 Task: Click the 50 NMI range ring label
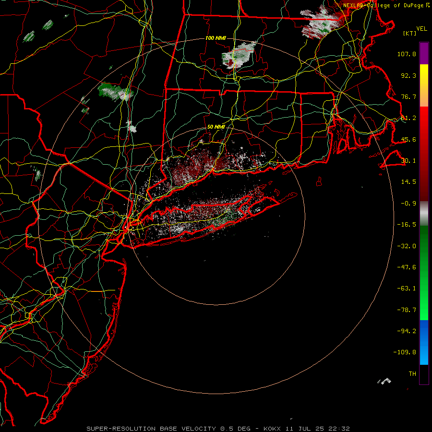(216, 127)
